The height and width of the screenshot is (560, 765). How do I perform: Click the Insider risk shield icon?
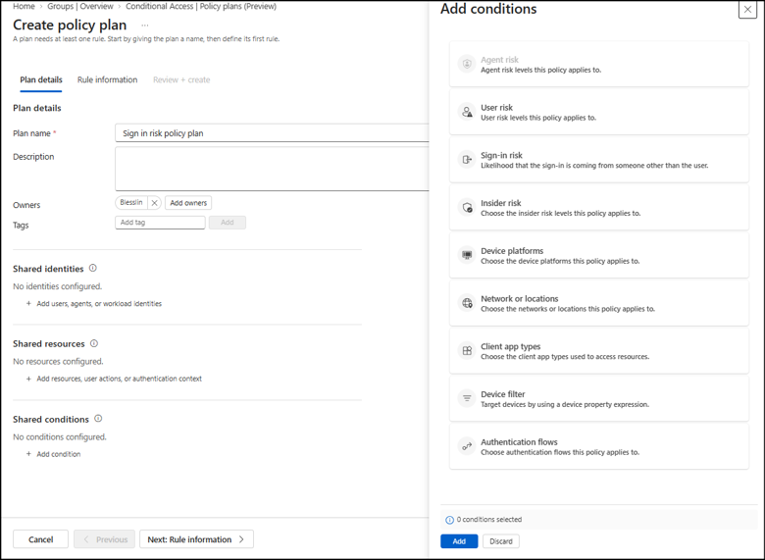click(x=467, y=207)
